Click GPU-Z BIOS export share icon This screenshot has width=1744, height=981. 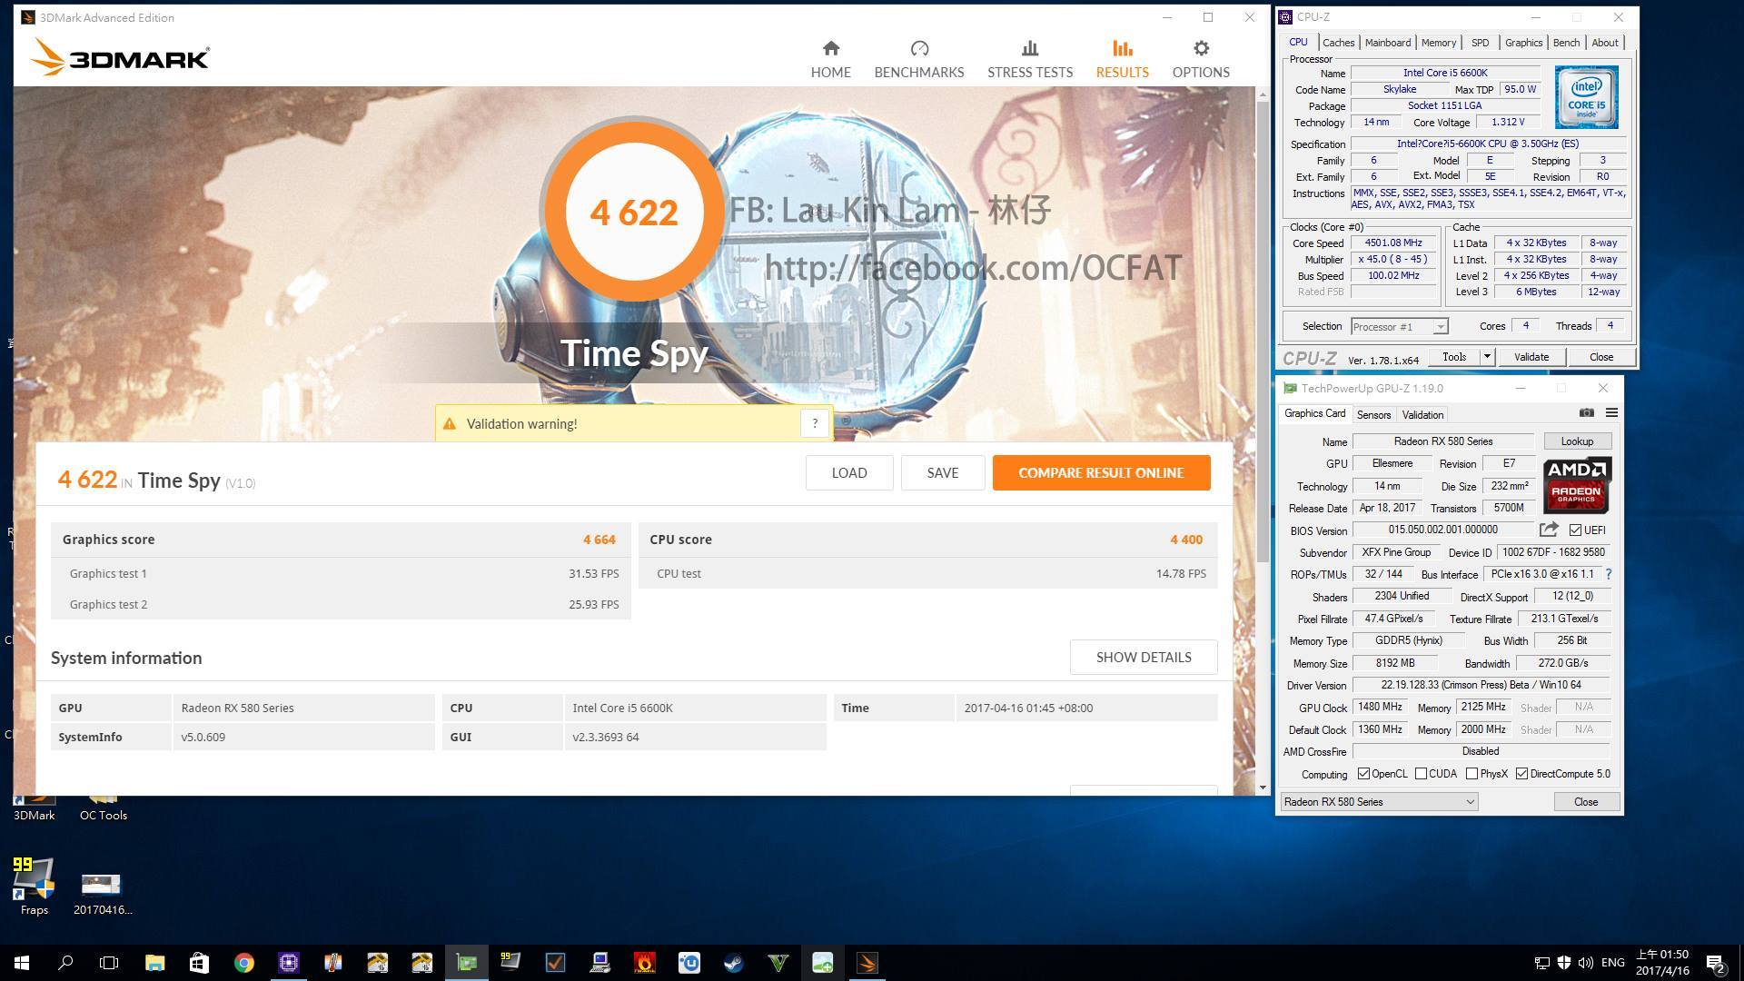click(1549, 530)
